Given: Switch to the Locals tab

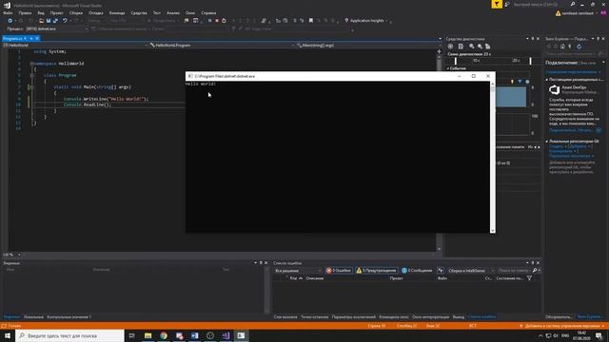Looking at the screenshot, I should coord(34,317).
